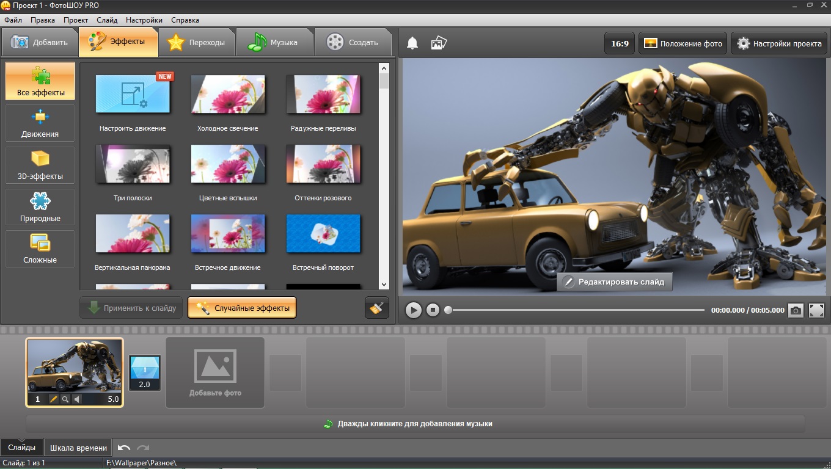Viewport: 831px width, 469px height.
Task: Click the status bar path F:\Wallpaper\Разное\
Action: 142,463
